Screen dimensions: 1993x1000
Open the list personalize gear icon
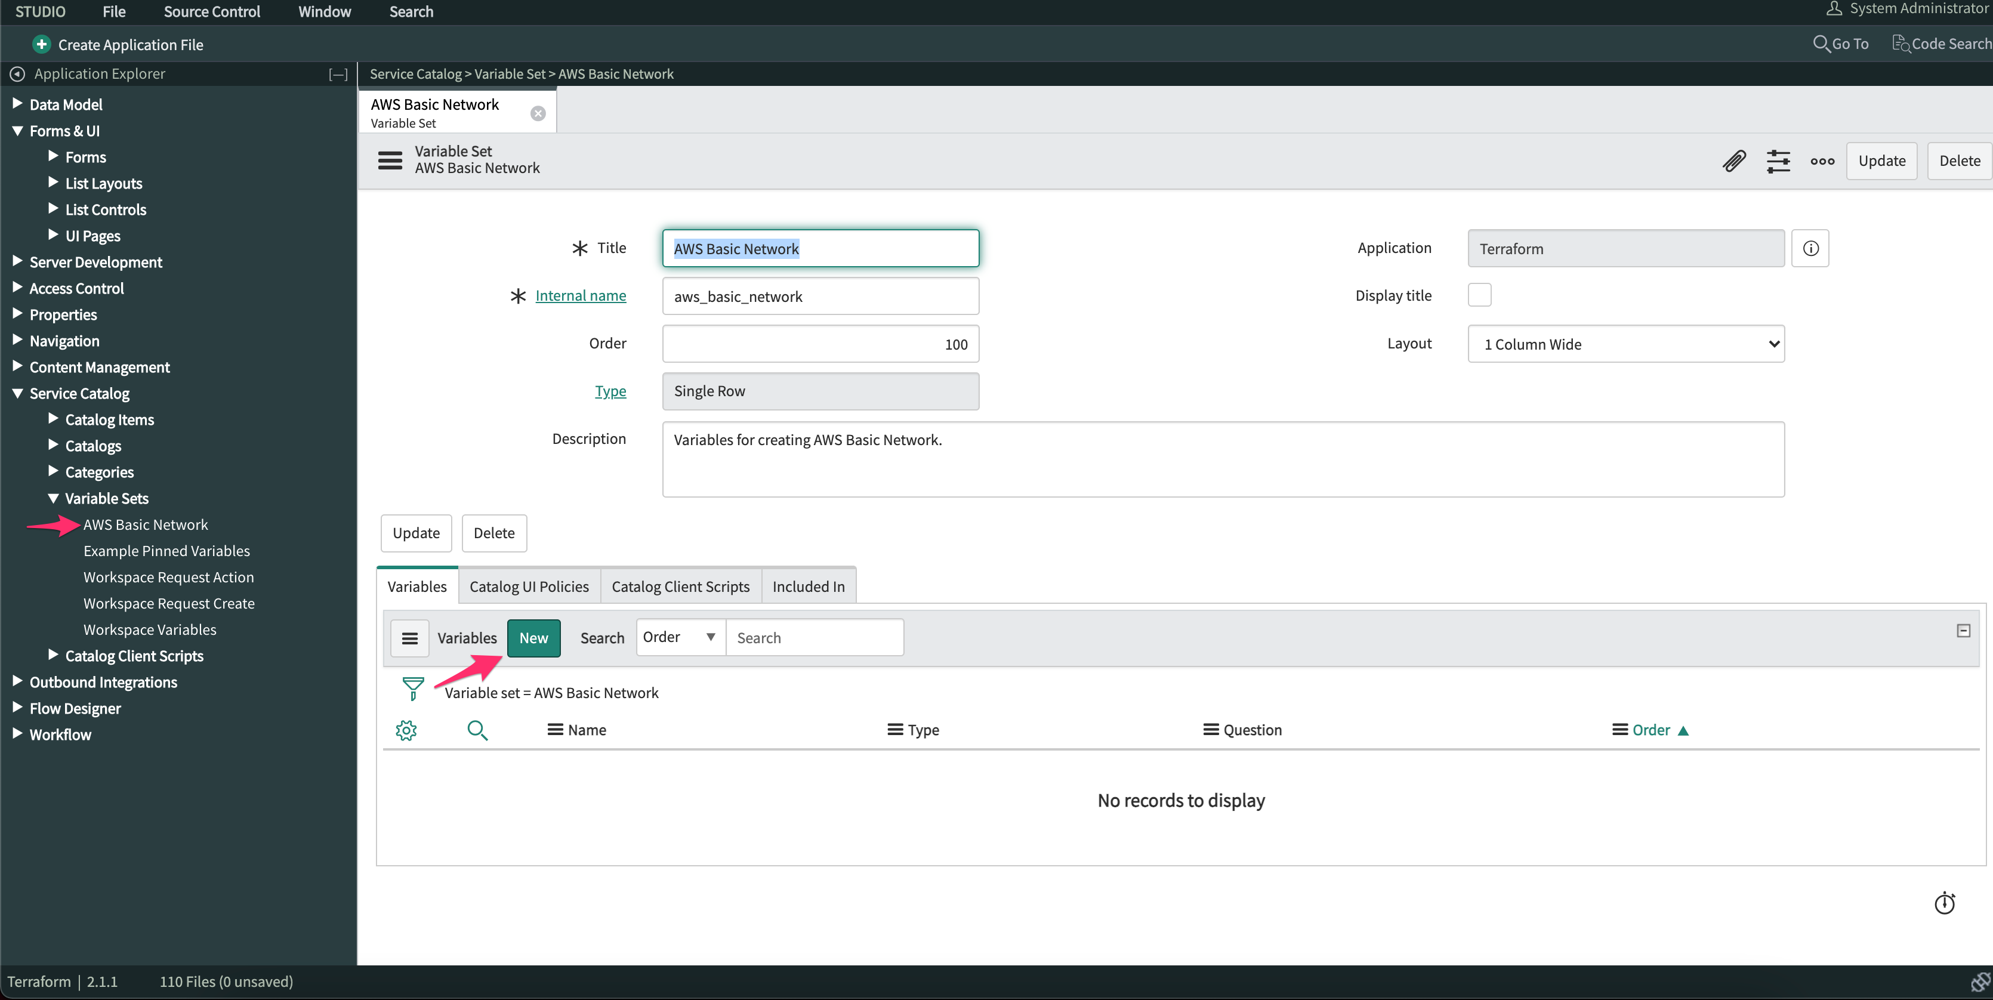[x=406, y=730]
